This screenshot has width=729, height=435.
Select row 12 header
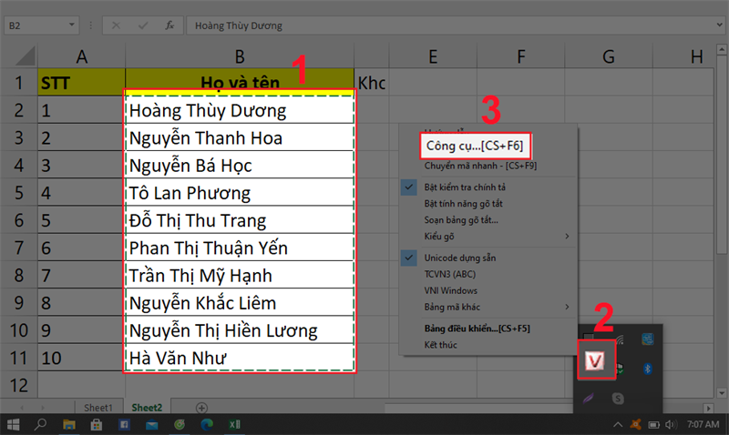(x=18, y=385)
